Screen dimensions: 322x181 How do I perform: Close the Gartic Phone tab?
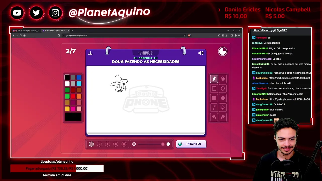pyautogui.click(x=68, y=31)
